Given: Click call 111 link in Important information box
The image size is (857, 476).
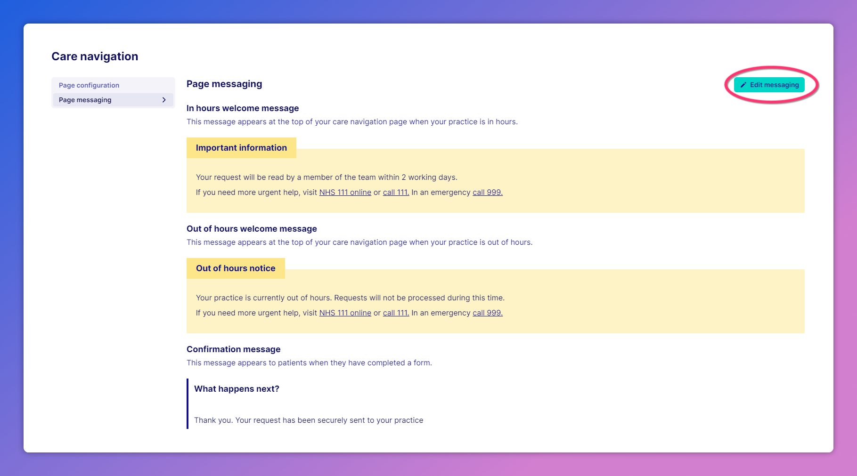Looking at the screenshot, I should click(x=396, y=192).
